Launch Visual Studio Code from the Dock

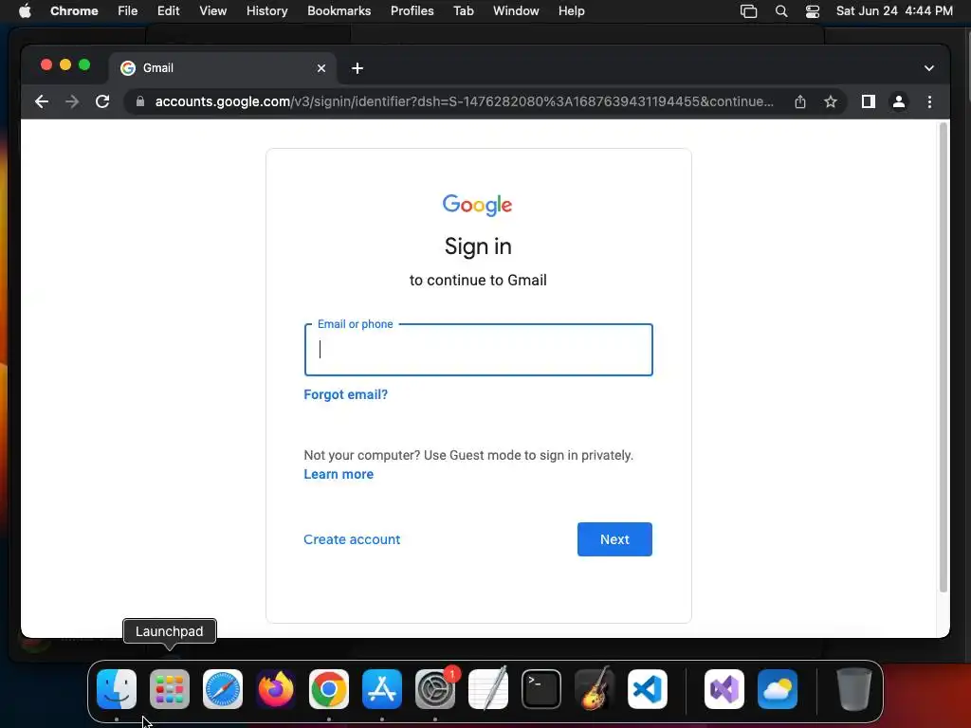[647, 689]
